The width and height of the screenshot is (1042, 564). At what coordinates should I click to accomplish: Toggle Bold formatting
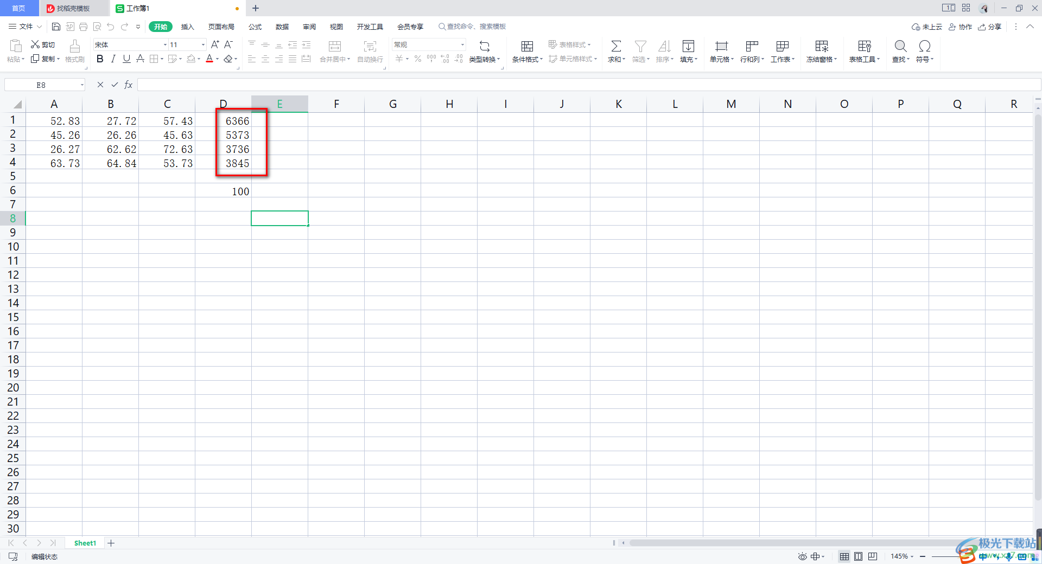tap(100, 59)
